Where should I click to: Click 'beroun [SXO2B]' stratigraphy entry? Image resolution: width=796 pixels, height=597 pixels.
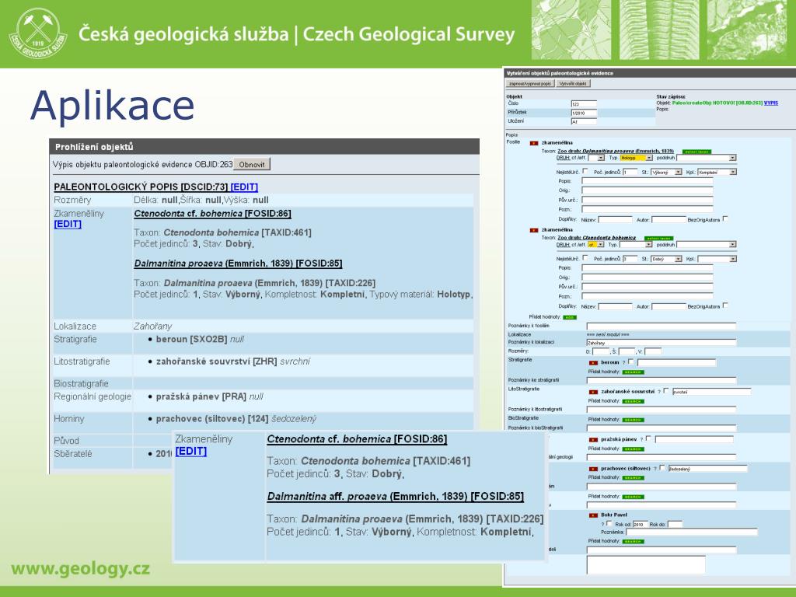point(191,339)
